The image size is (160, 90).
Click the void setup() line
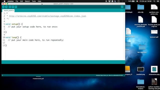(x=14, y=24)
